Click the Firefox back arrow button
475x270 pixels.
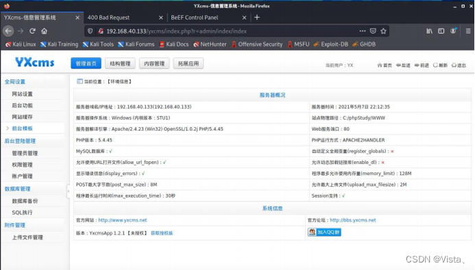pos(8,31)
